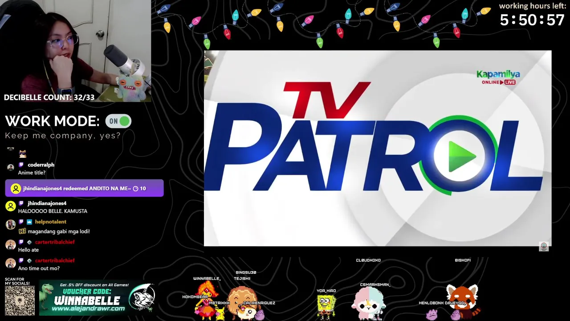Click the Twitch badge beside helpnotalent
The width and height of the screenshot is (570, 321).
21,222
